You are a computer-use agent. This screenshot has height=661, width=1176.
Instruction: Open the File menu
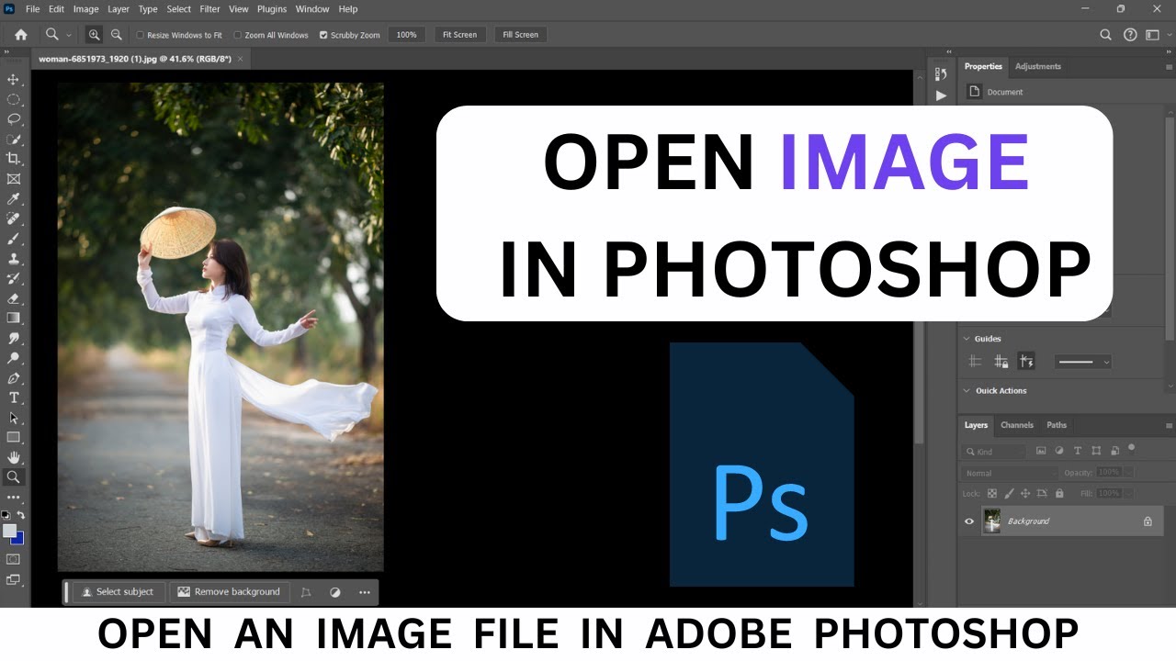33,9
